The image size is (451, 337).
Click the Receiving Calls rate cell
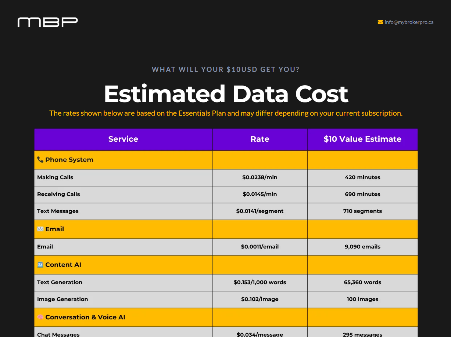coord(260,194)
